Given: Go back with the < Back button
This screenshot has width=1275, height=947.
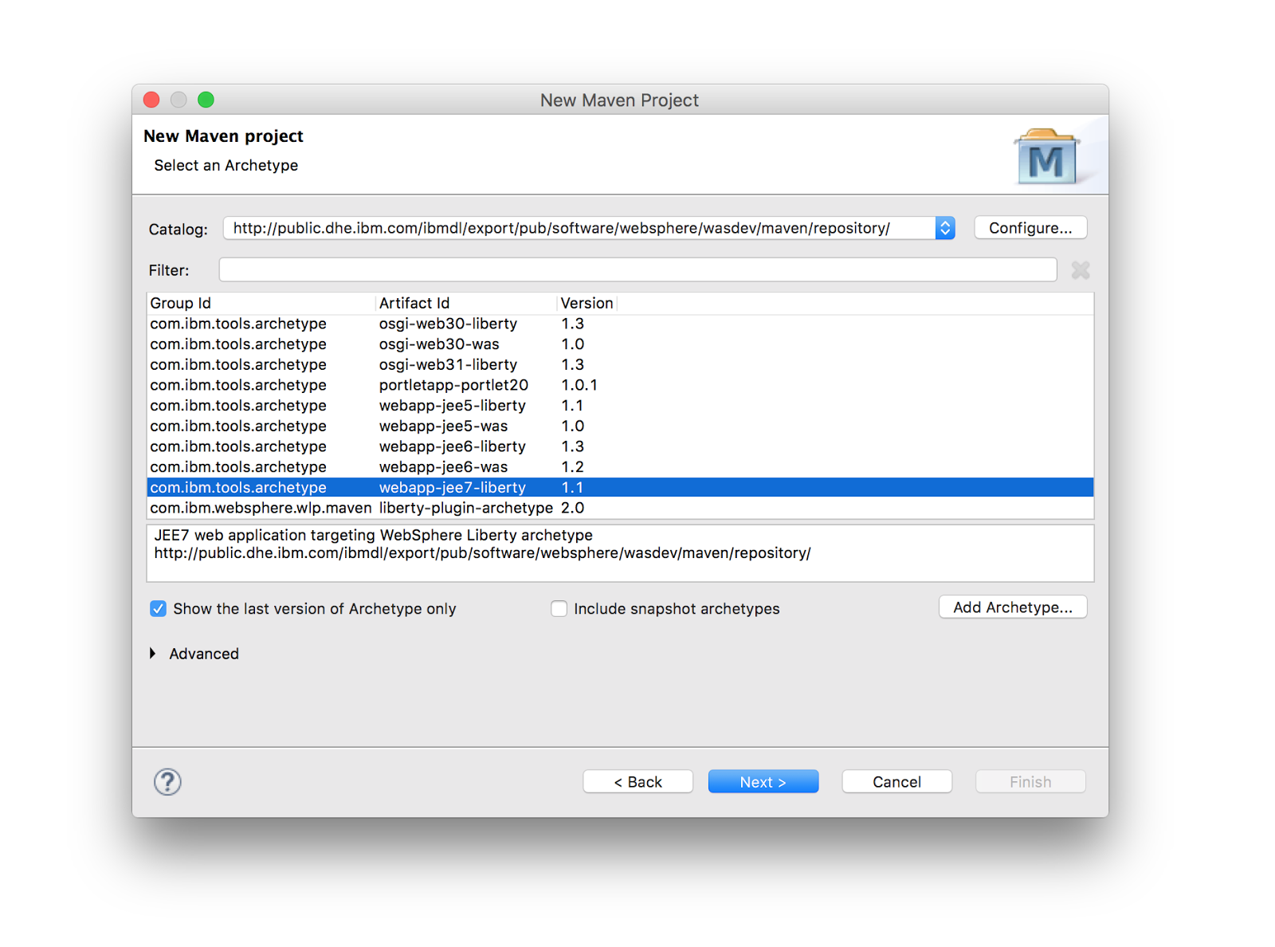Looking at the screenshot, I should [638, 782].
